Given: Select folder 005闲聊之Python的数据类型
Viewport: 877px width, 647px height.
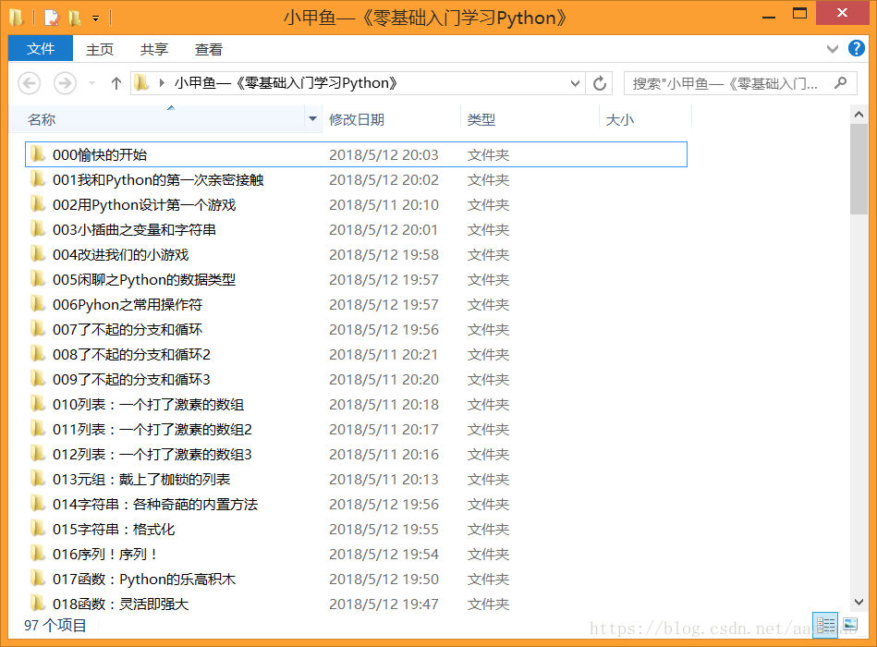Looking at the screenshot, I should point(356,280).
